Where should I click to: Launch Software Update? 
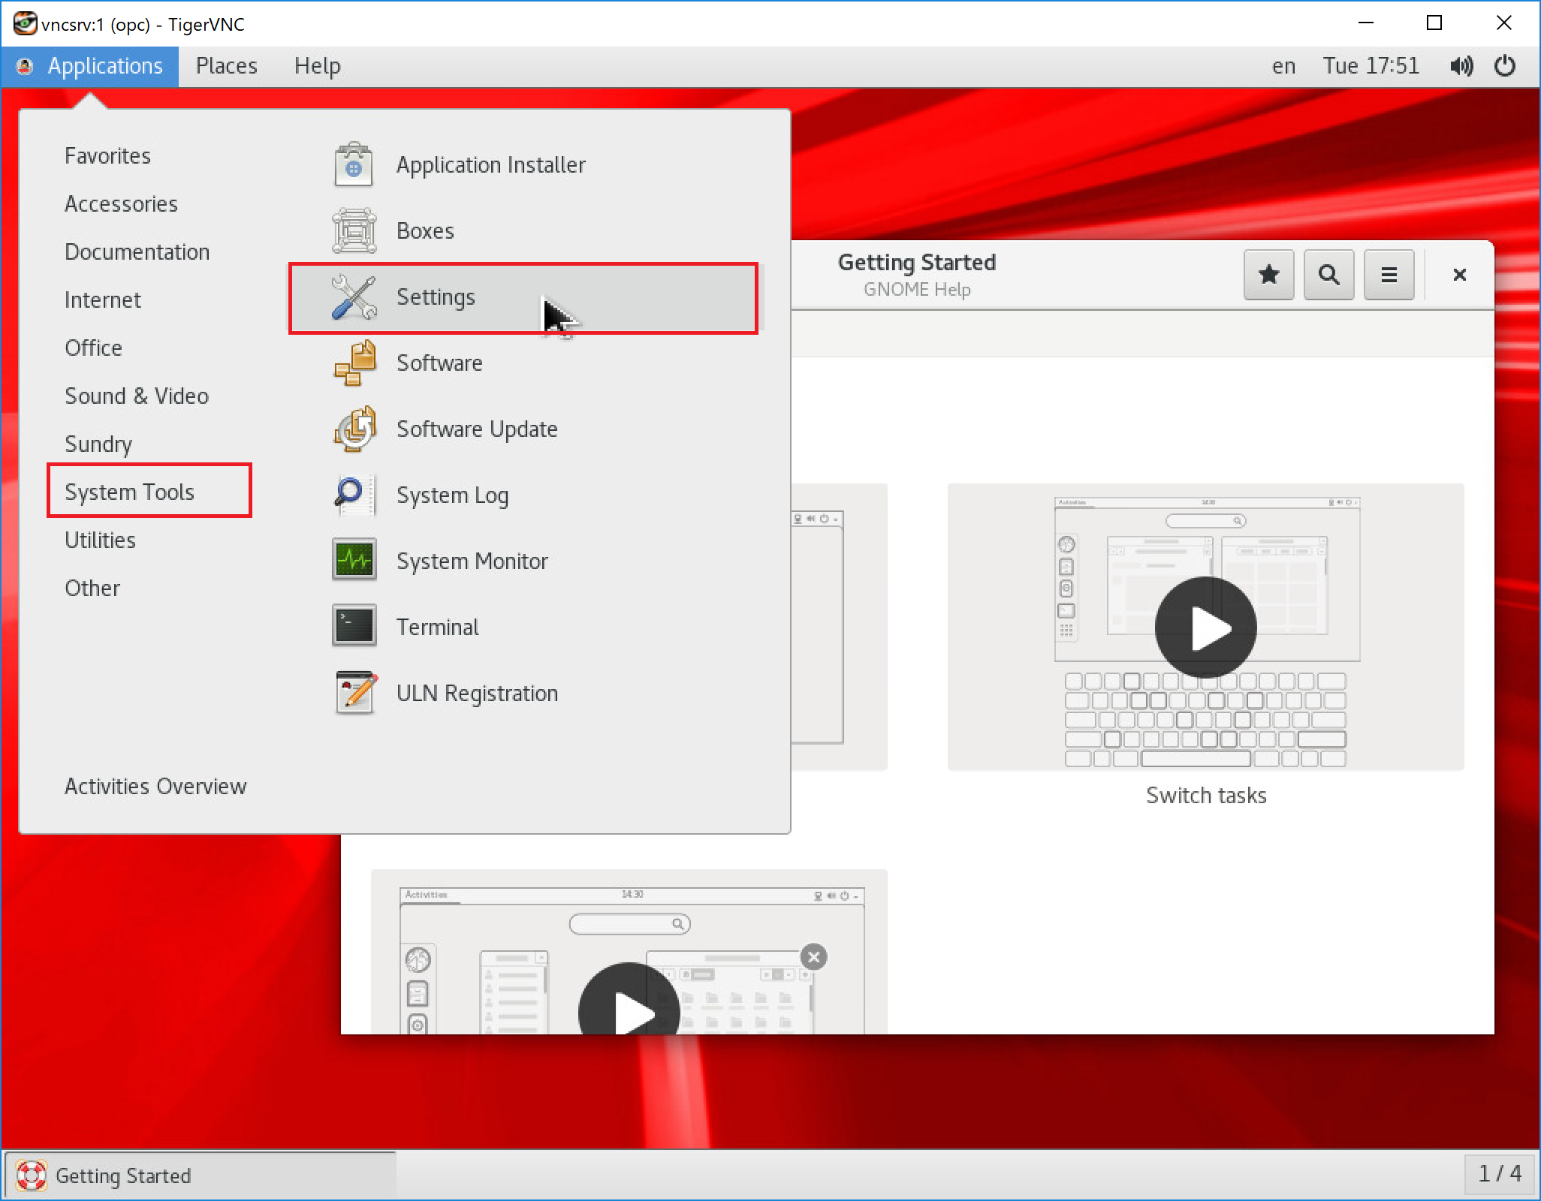[476, 429]
